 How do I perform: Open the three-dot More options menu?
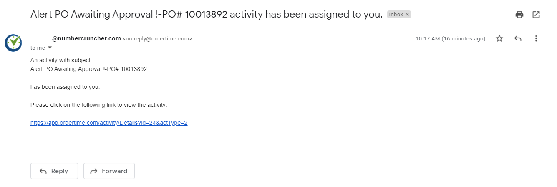tap(536, 38)
